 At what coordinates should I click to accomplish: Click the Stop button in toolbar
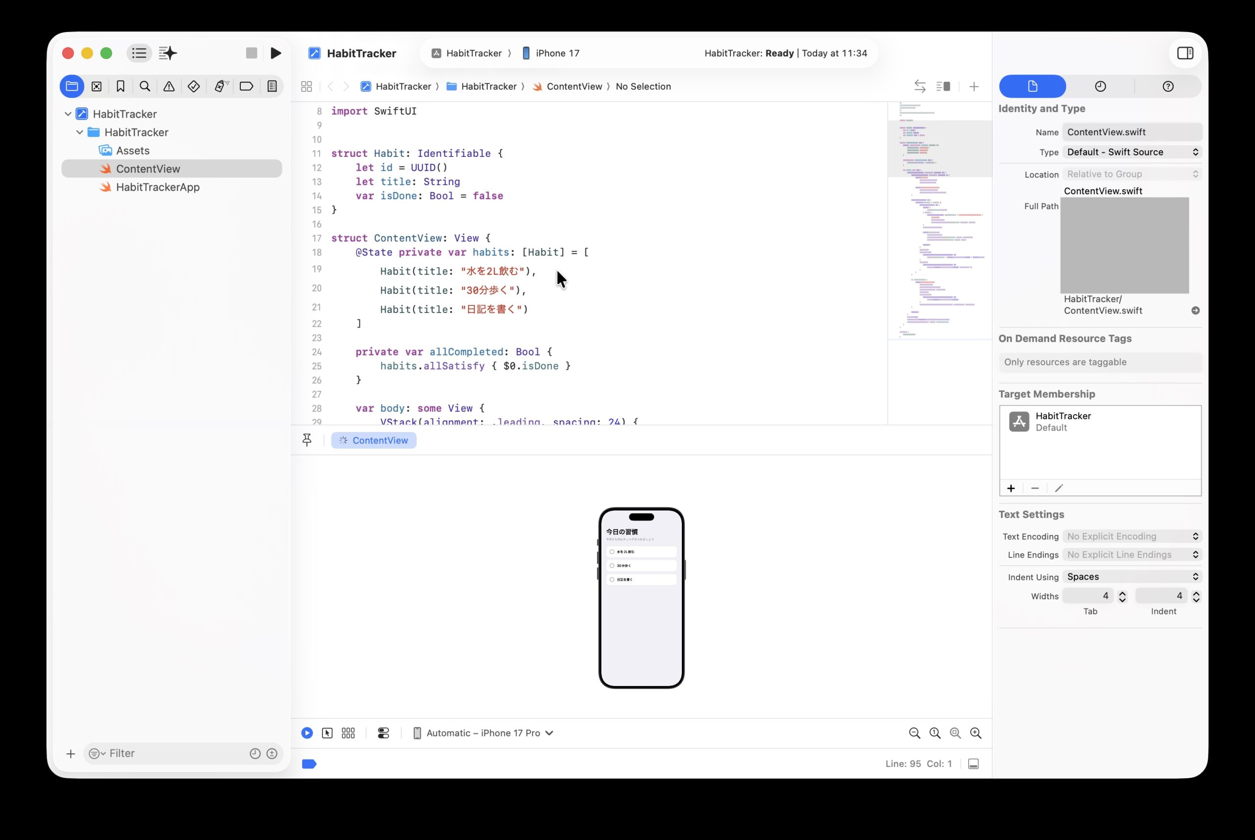pos(251,53)
